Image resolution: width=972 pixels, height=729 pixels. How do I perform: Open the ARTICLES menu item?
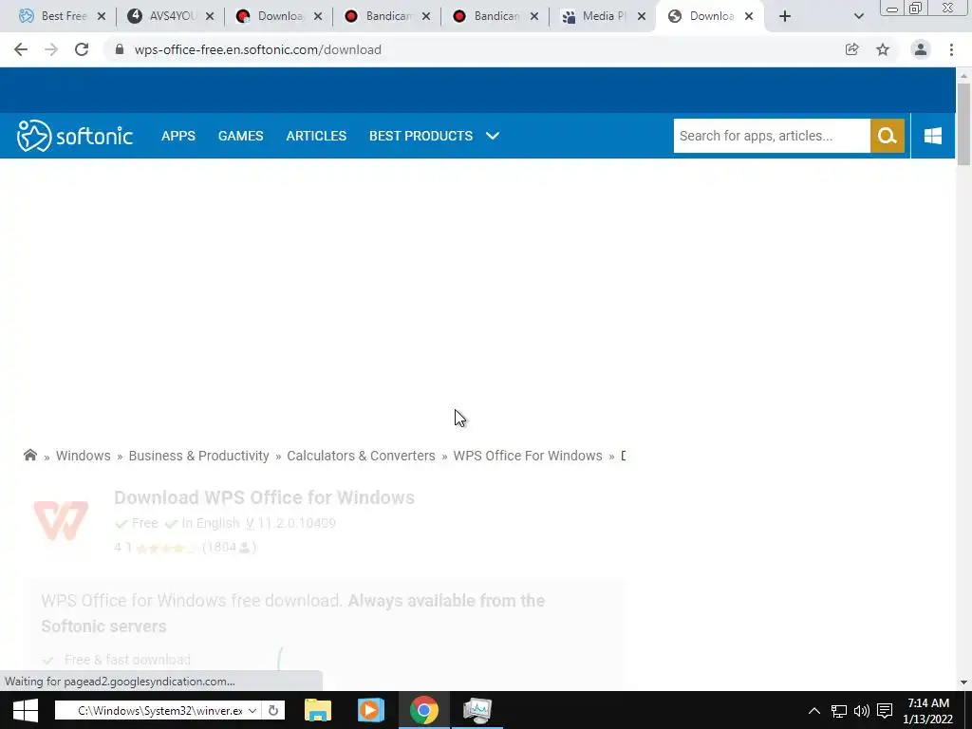click(316, 136)
